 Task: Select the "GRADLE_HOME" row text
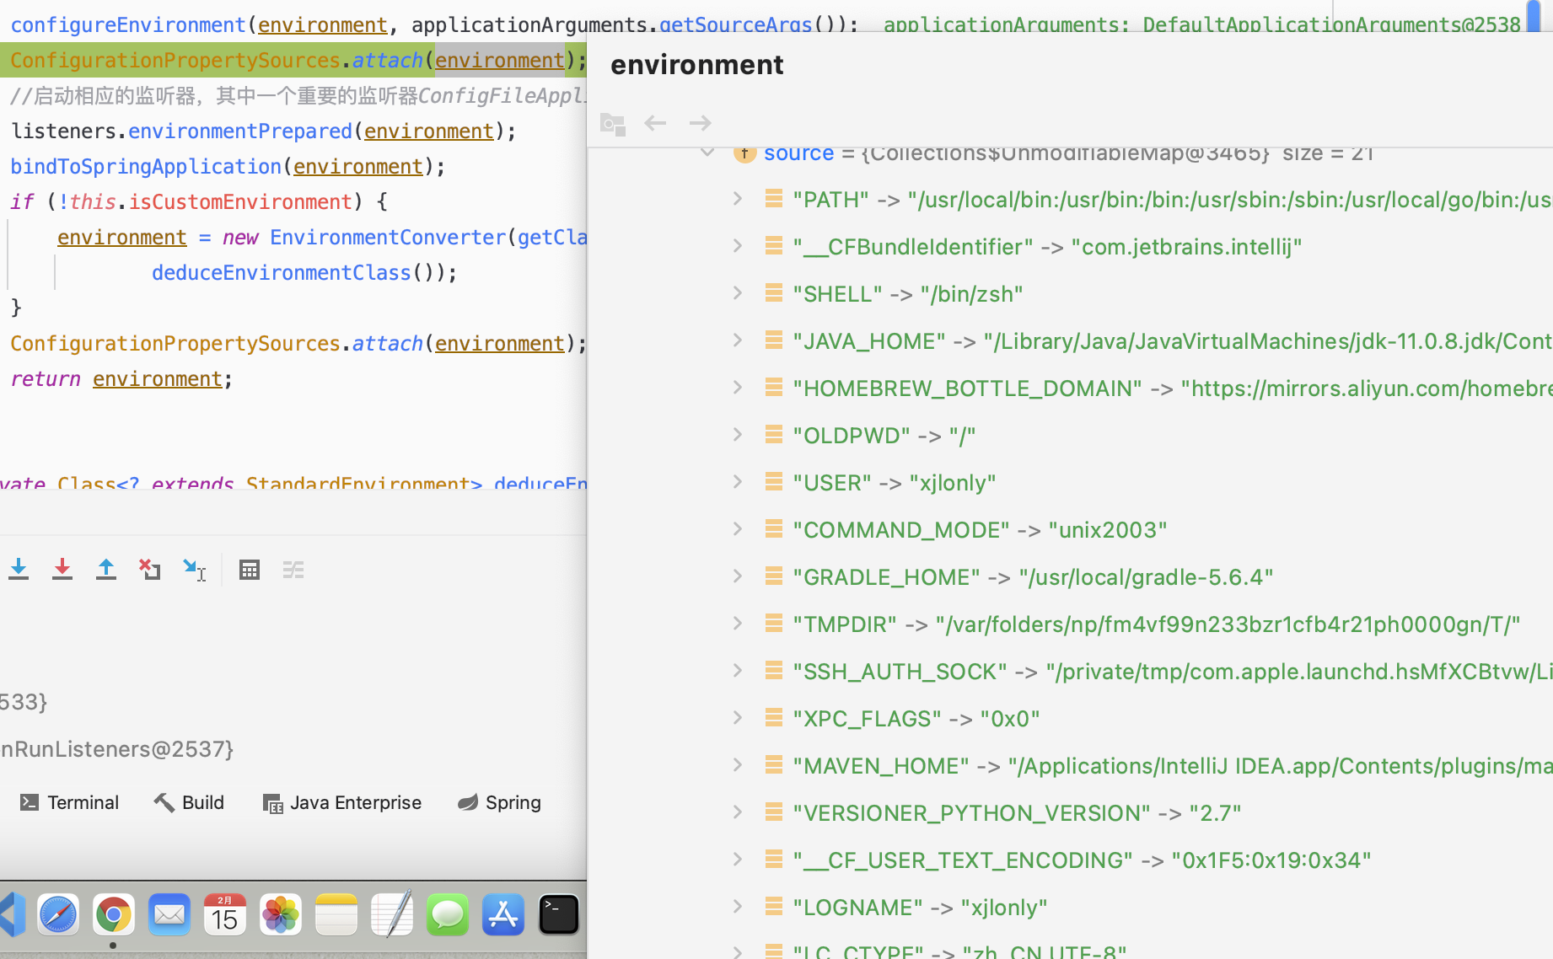[x=1033, y=577]
